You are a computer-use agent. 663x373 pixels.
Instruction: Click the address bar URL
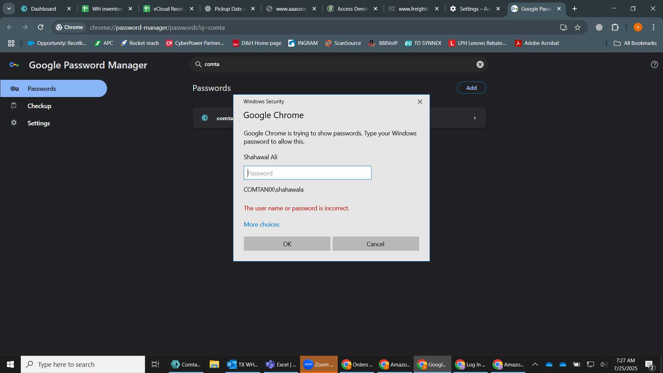tap(157, 27)
